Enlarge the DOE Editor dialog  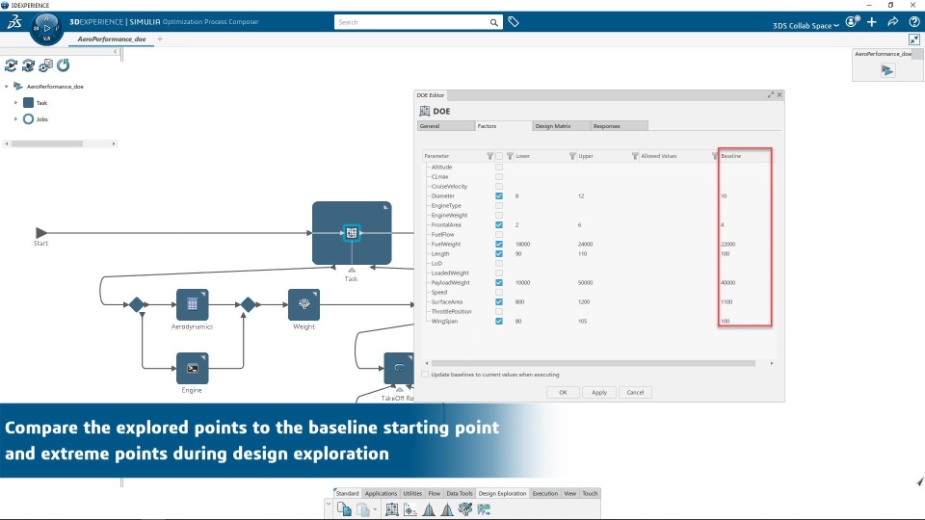[771, 95]
